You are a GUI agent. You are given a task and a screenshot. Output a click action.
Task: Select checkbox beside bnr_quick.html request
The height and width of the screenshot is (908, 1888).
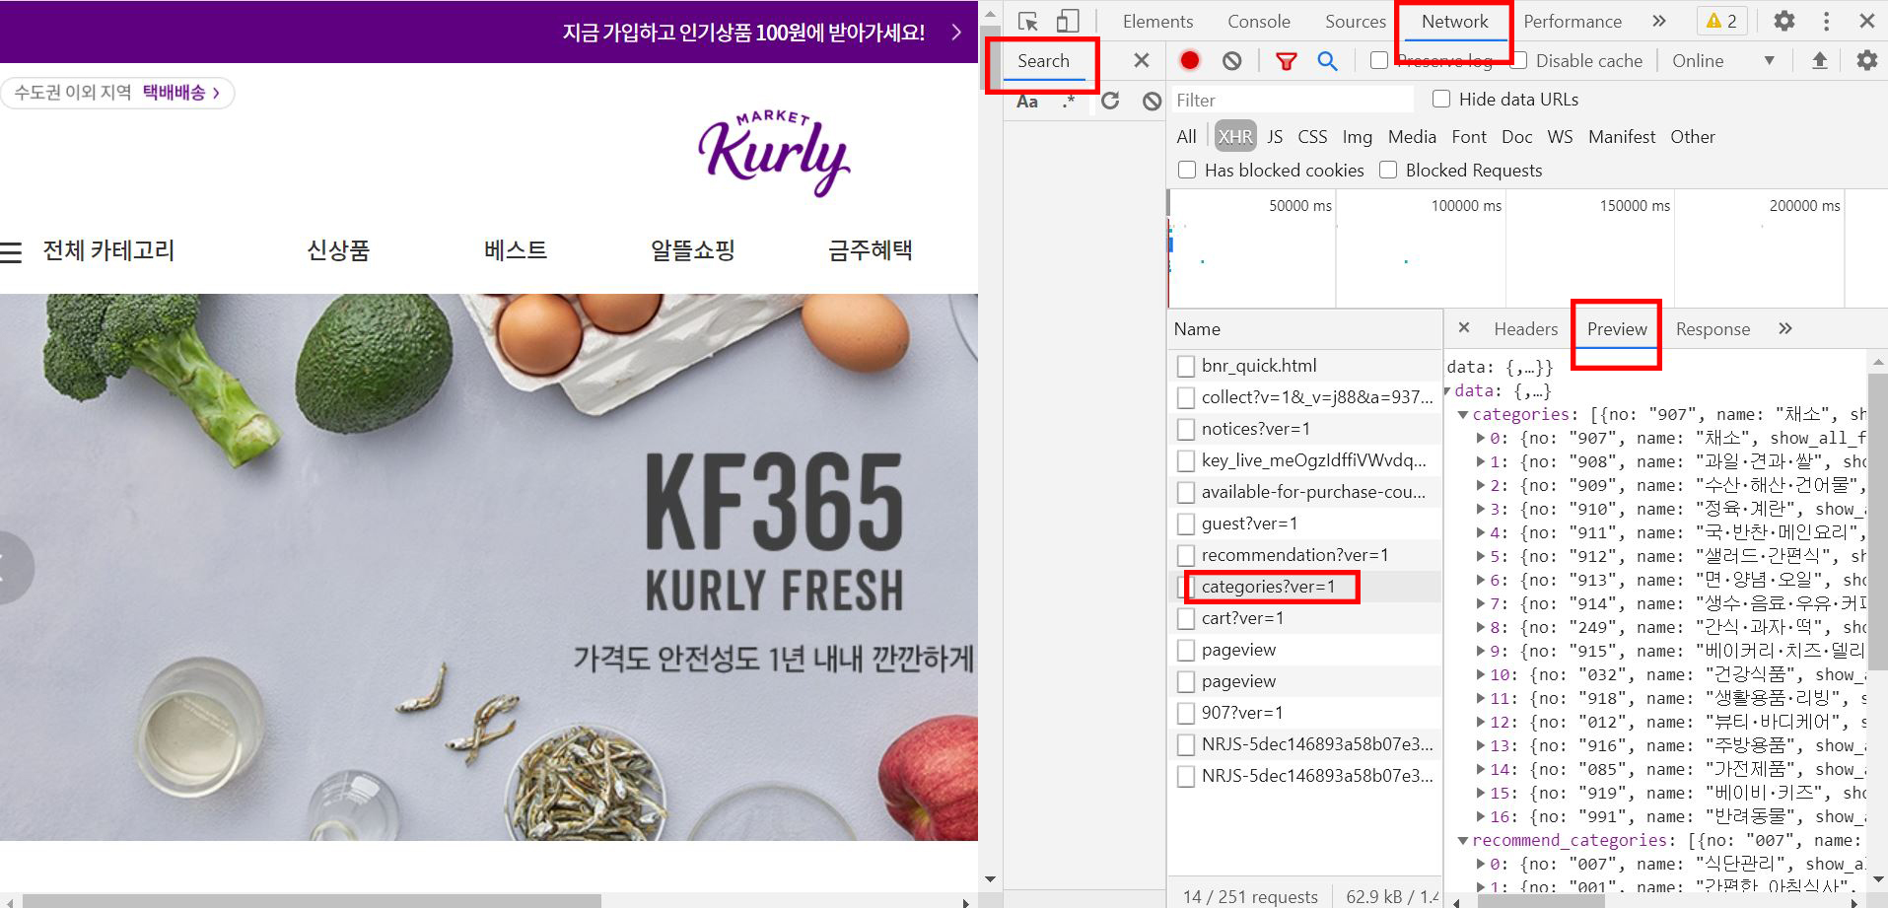(1186, 366)
